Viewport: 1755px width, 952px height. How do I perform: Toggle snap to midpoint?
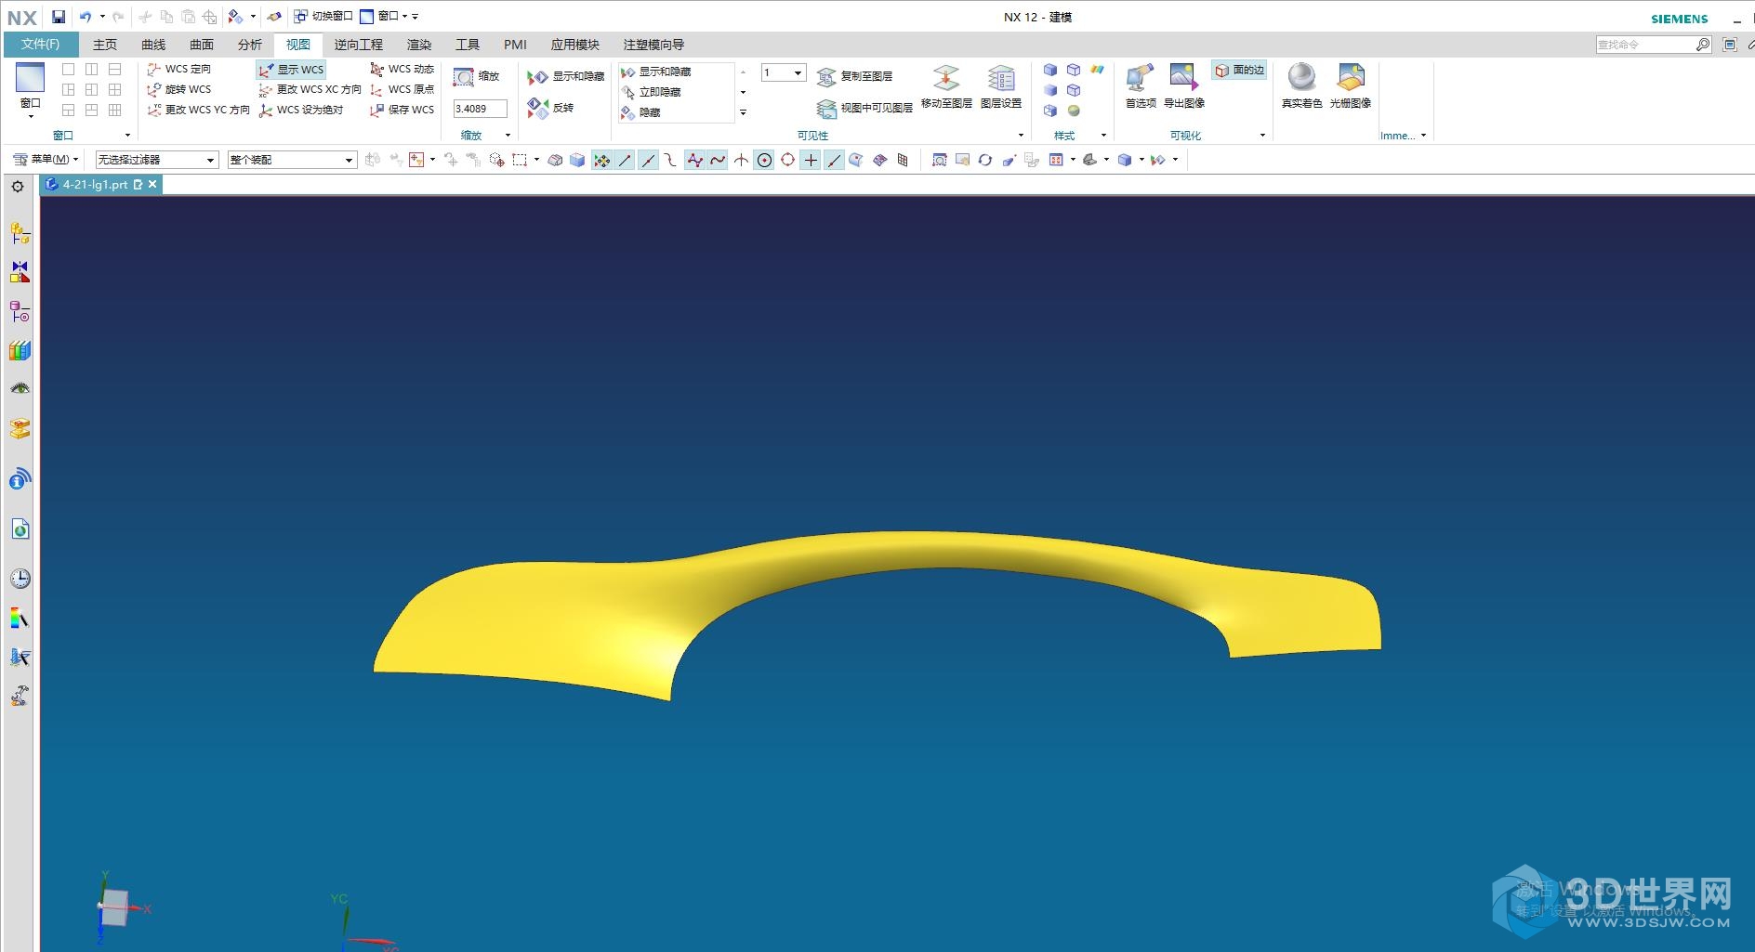[648, 160]
